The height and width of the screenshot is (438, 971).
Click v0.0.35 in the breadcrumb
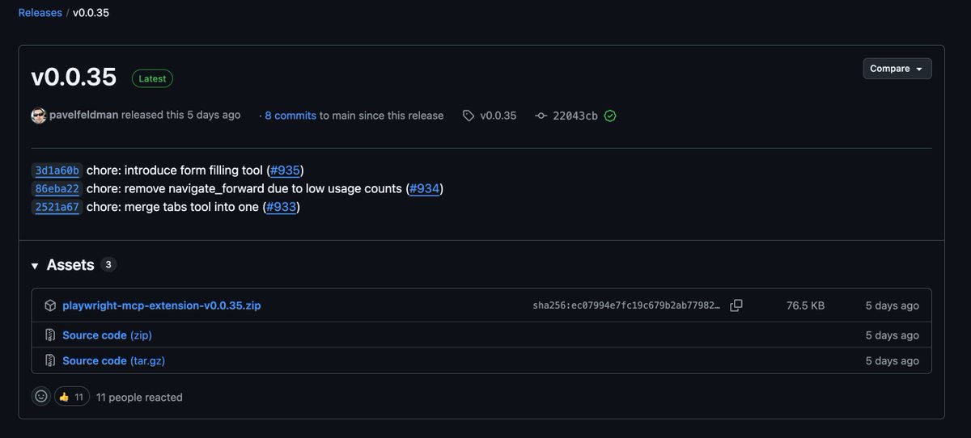coord(91,13)
